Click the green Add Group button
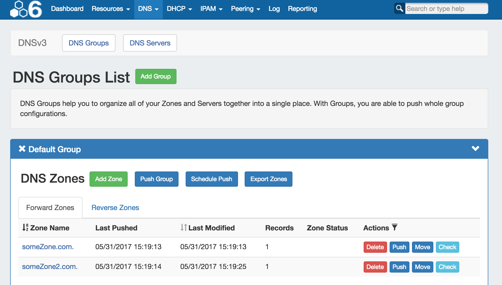The height and width of the screenshot is (285, 502). pos(156,76)
